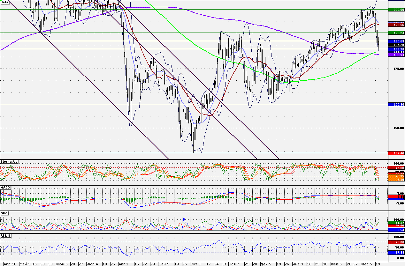Select the blue 160.10 support level marker
This screenshot has width=405, height=266.
[396, 104]
